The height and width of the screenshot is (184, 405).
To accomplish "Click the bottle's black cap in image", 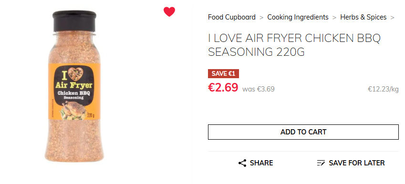I will [74, 21].
